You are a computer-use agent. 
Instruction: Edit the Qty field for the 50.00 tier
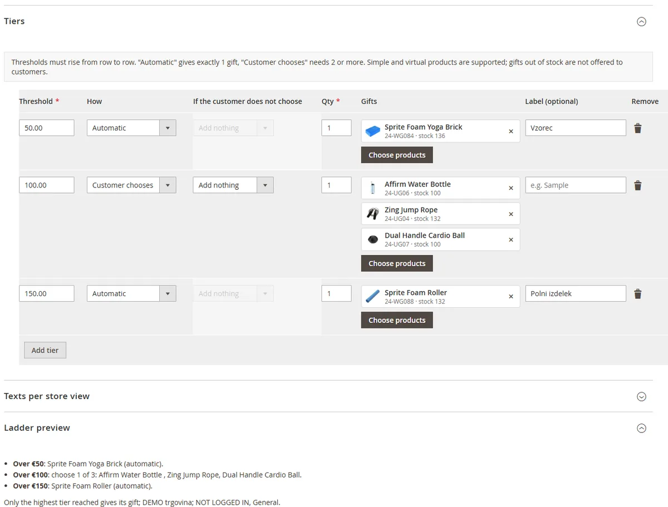pos(336,128)
